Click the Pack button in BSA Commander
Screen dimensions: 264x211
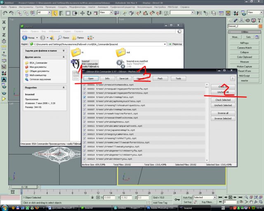point(160,78)
